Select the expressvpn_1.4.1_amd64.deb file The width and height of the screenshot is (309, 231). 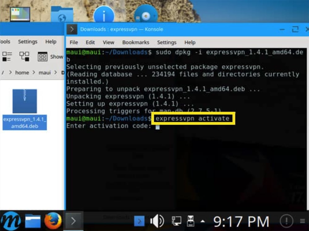(25, 109)
